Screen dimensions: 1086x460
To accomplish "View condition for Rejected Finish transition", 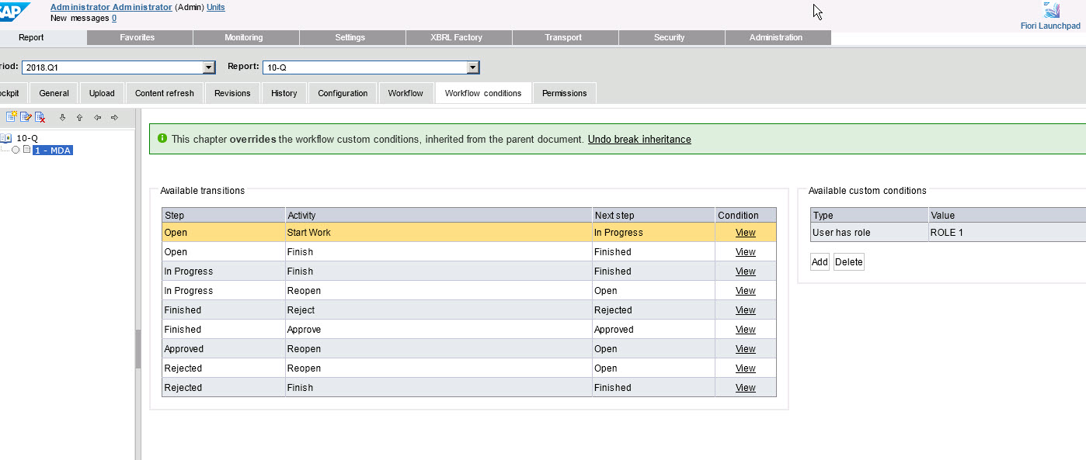I will [746, 388].
